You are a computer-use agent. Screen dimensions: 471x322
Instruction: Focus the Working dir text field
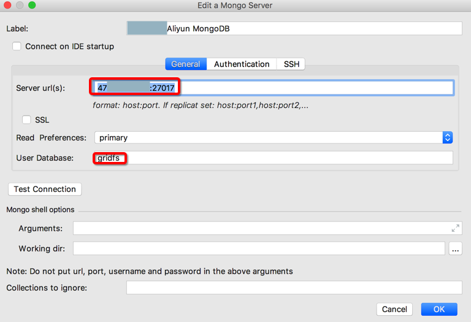pyautogui.click(x=258, y=249)
